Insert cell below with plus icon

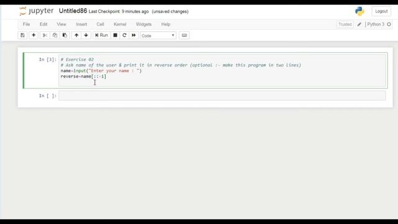coord(34,35)
